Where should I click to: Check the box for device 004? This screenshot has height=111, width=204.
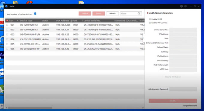click(7, 39)
